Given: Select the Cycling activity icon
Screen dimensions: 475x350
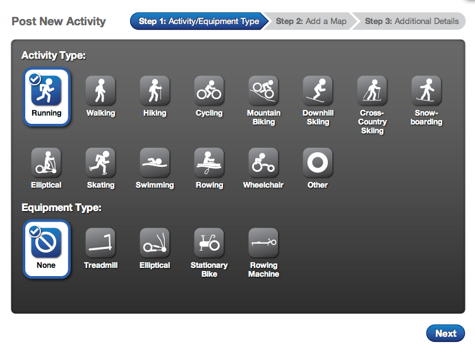Looking at the screenshot, I should pos(209,90).
